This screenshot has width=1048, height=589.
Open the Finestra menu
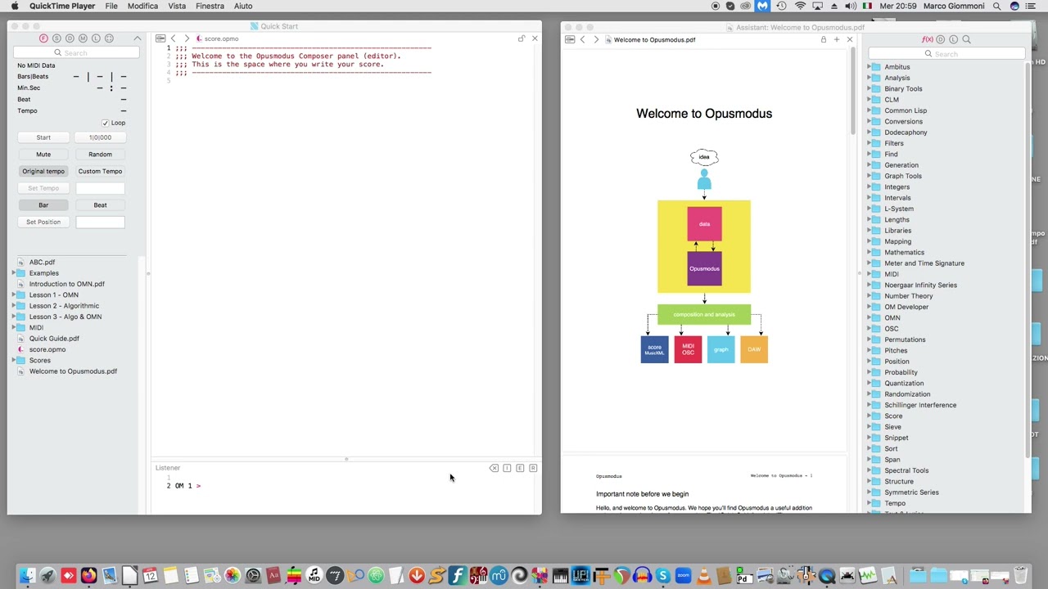point(210,6)
